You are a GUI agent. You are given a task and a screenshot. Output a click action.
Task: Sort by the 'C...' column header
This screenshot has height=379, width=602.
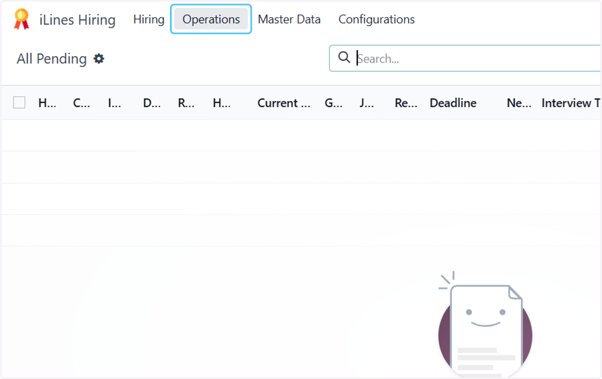point(82,103)
